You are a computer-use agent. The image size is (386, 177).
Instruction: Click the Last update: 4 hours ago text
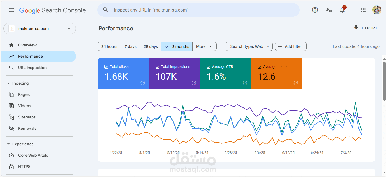(356, 46)
